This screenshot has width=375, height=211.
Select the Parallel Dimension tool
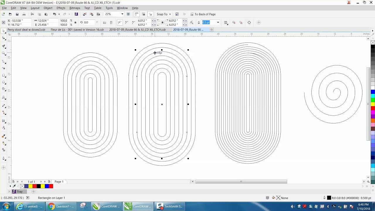[x=4, y=105]
